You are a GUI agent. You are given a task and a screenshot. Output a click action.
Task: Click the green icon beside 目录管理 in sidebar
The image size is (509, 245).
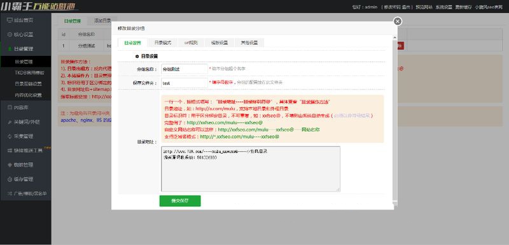point(10,49)
